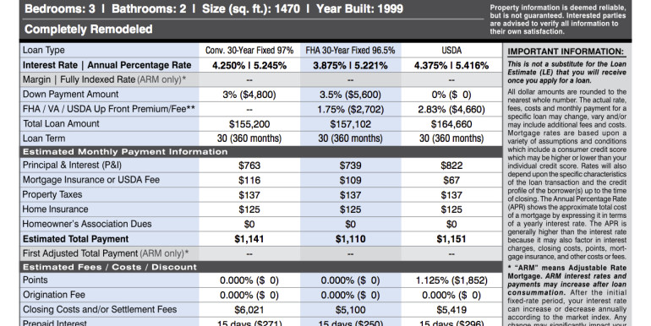This screenshot has height=326, width=651.
Task: Select the IMPORTANT INFORMATION heading
Action: pyautogui.click(x=566, y=52)
